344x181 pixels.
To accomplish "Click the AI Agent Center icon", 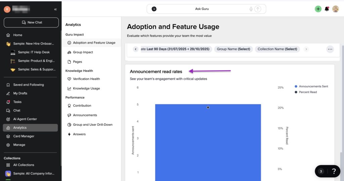I will 8,119.
